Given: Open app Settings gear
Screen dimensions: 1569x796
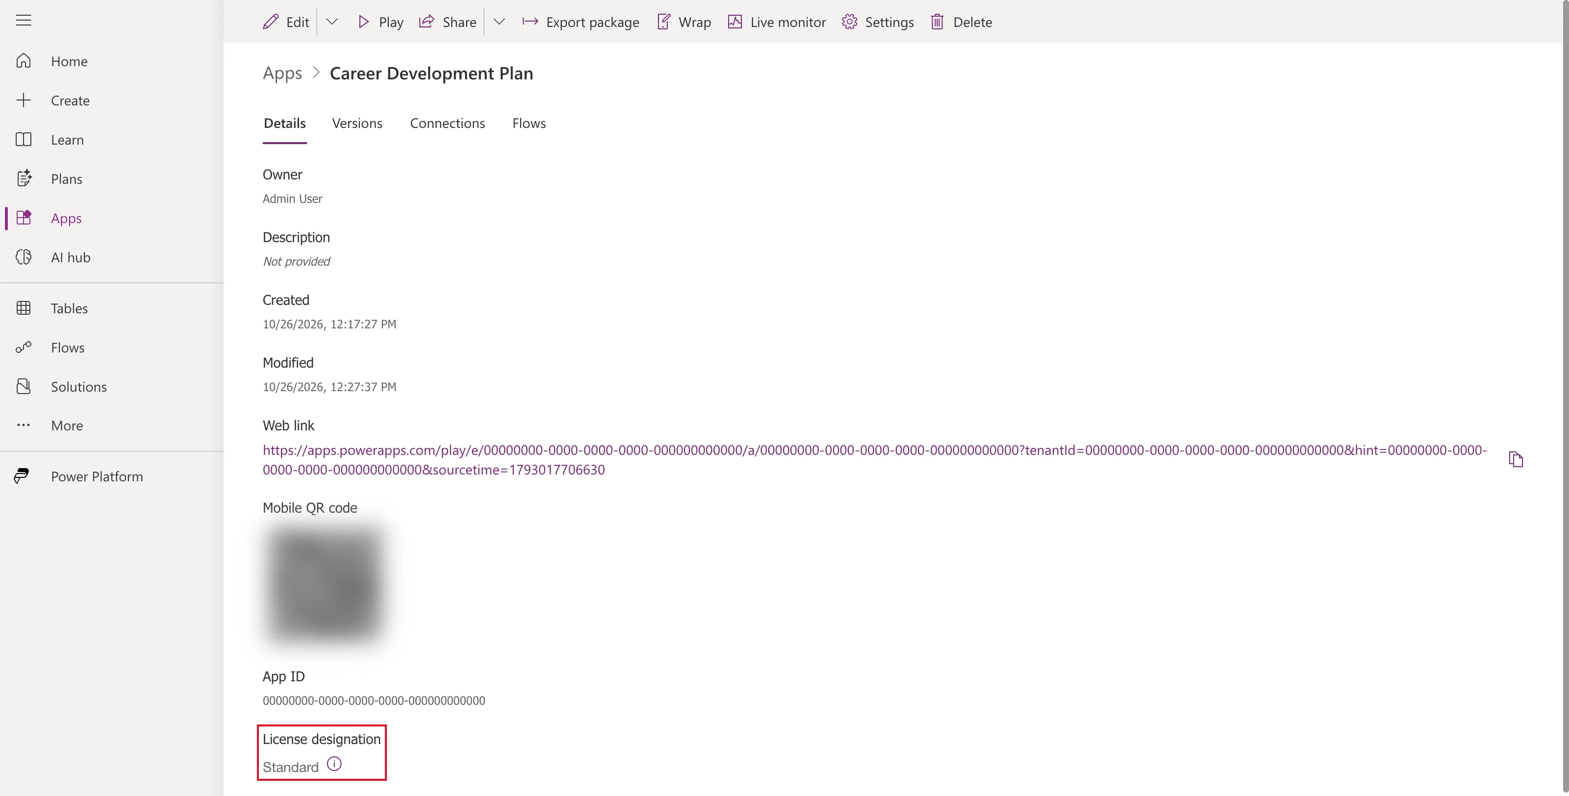Looking at the screenshot, I should pos(878,22).
